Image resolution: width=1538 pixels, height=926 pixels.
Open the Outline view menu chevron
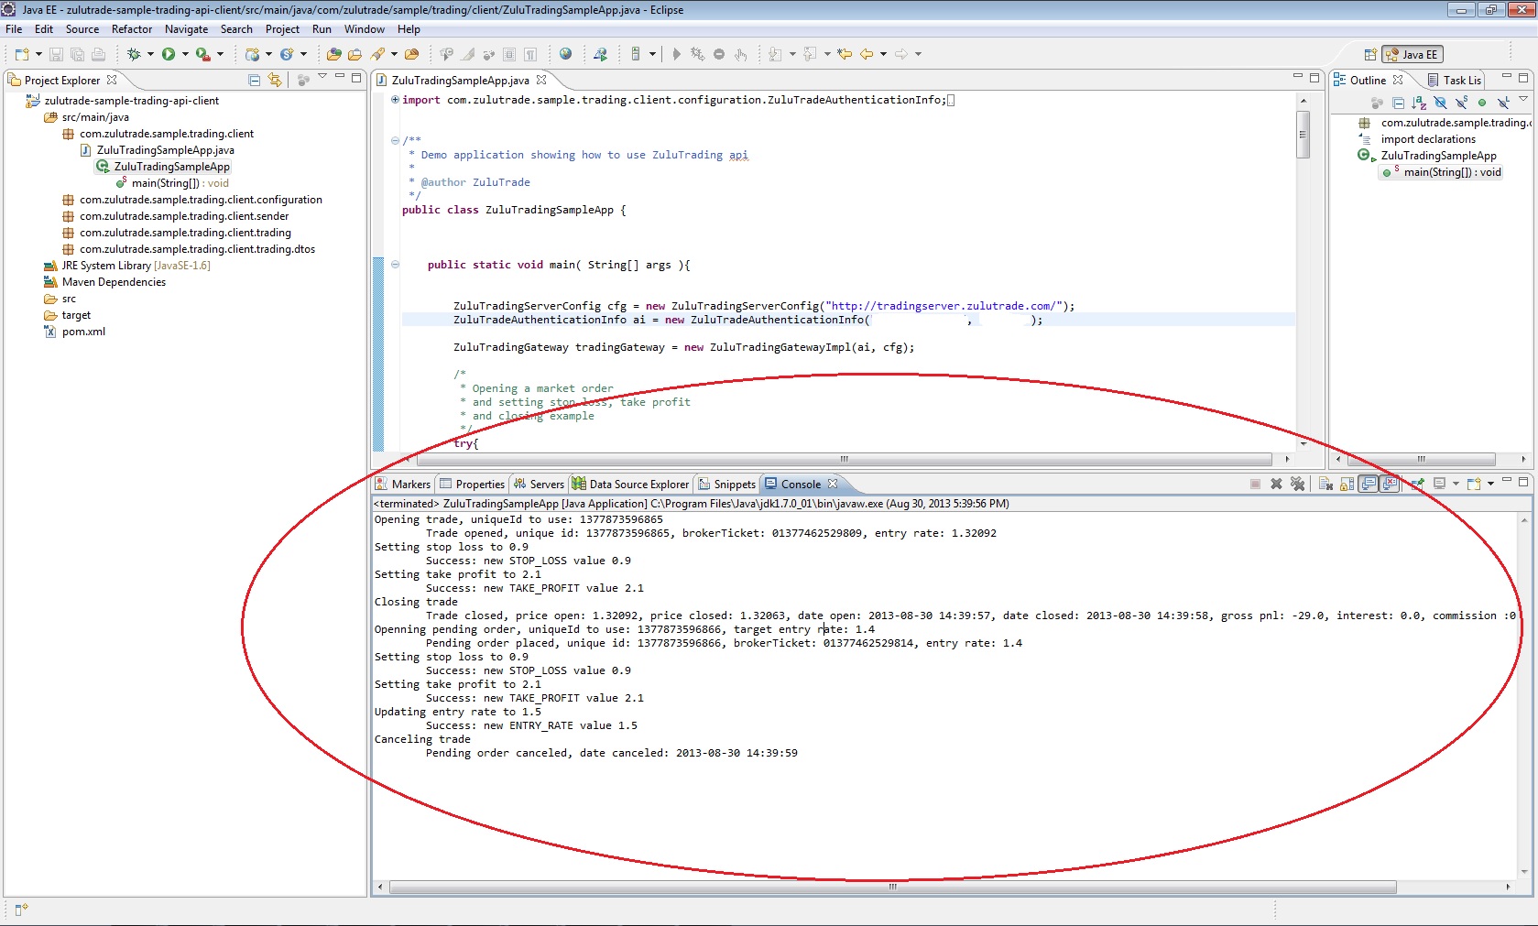pos(1523,99)
